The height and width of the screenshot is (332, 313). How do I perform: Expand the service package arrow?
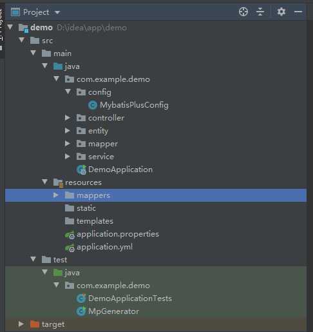[x=68, y=156]
